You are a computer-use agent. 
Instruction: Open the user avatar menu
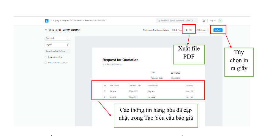pos(220,21)
